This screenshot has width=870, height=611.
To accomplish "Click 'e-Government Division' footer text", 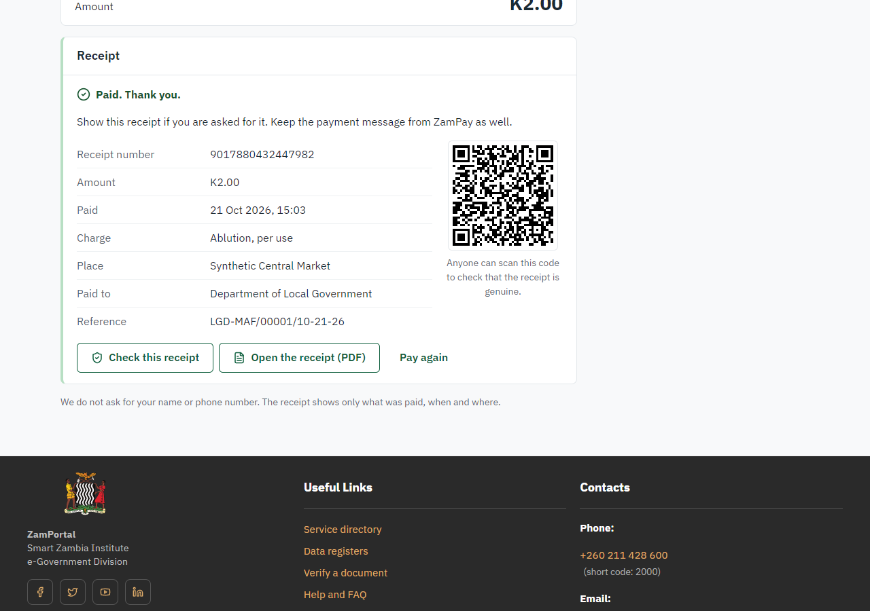I will tap(77, 561).
